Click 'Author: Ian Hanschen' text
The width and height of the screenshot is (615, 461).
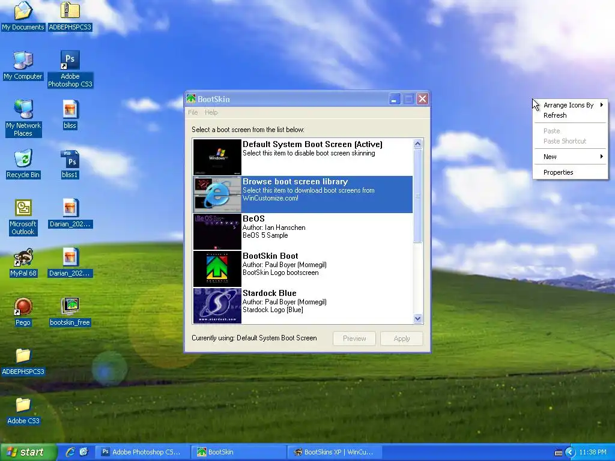pyautogui.click(x=274, y=227)
